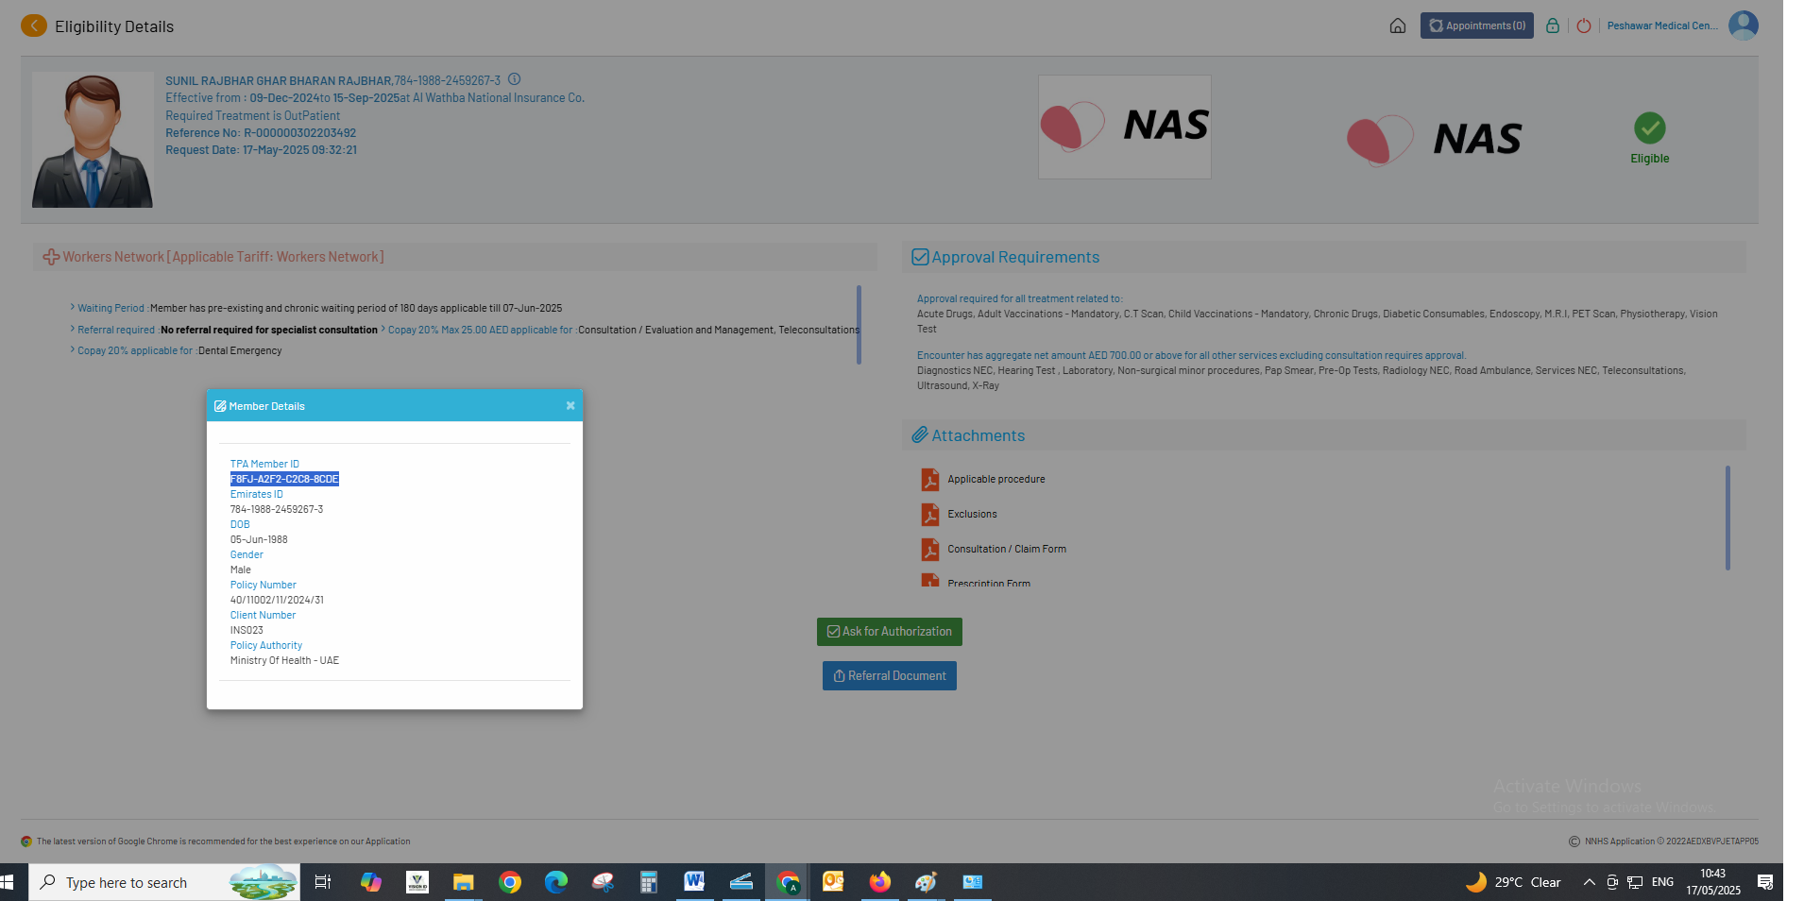Click the Request Date 17-May-2025 line
Image resolution: width=1804 pixels, height=901 pixels.
261,150
